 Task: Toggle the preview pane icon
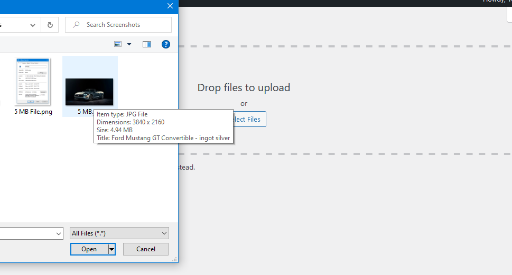coord(147,44)
